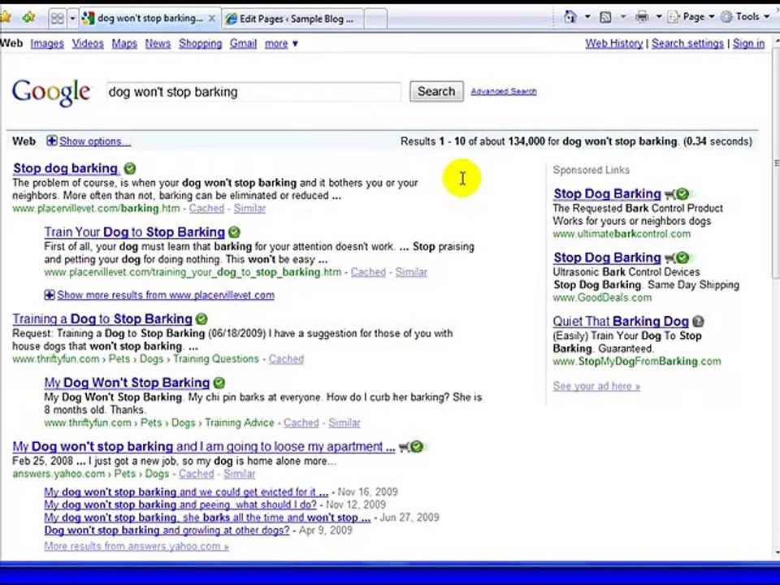Click the Show options link

(x=95, y=141)
